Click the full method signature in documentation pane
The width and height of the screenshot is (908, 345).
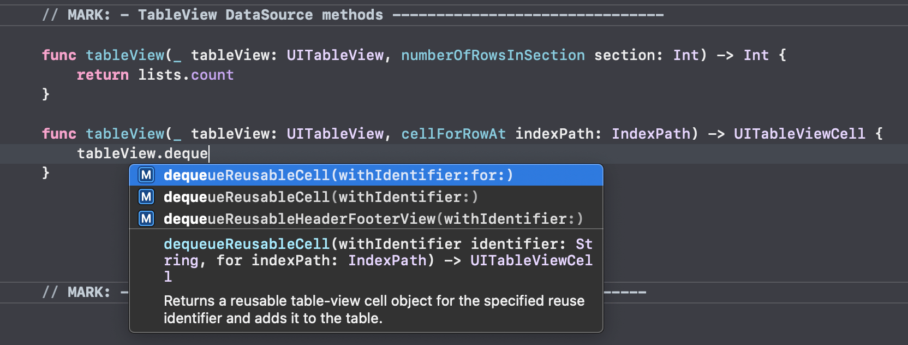coord(378,260)
